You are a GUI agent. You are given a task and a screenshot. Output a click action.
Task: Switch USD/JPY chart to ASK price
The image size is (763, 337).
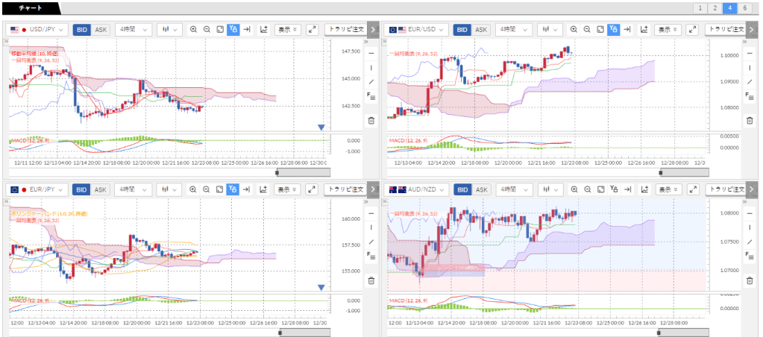click(x=101, y=30)
